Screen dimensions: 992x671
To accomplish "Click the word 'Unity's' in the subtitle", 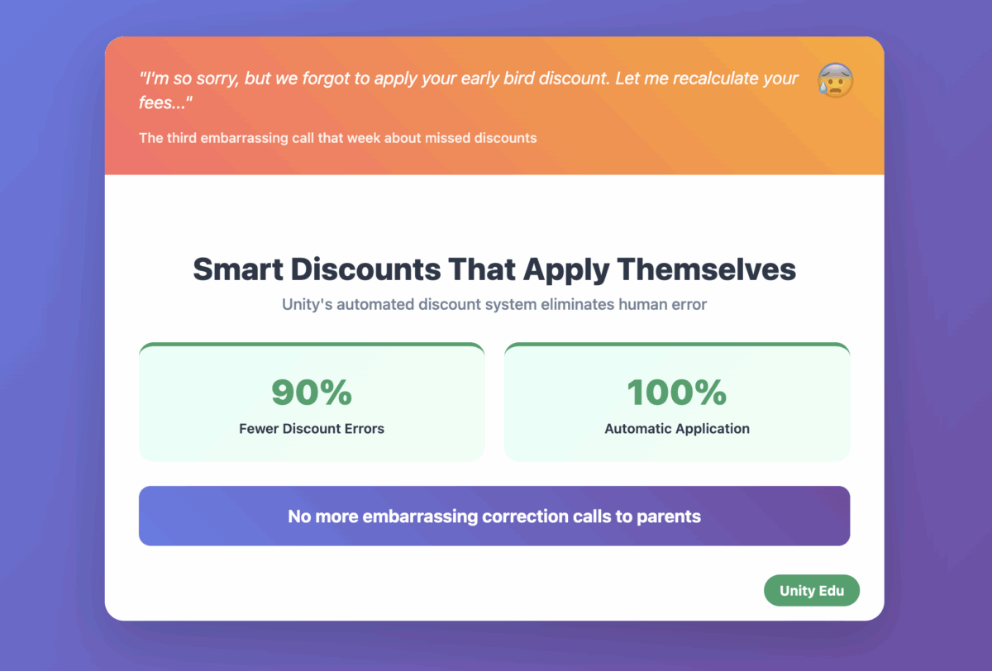I will 308,304.
